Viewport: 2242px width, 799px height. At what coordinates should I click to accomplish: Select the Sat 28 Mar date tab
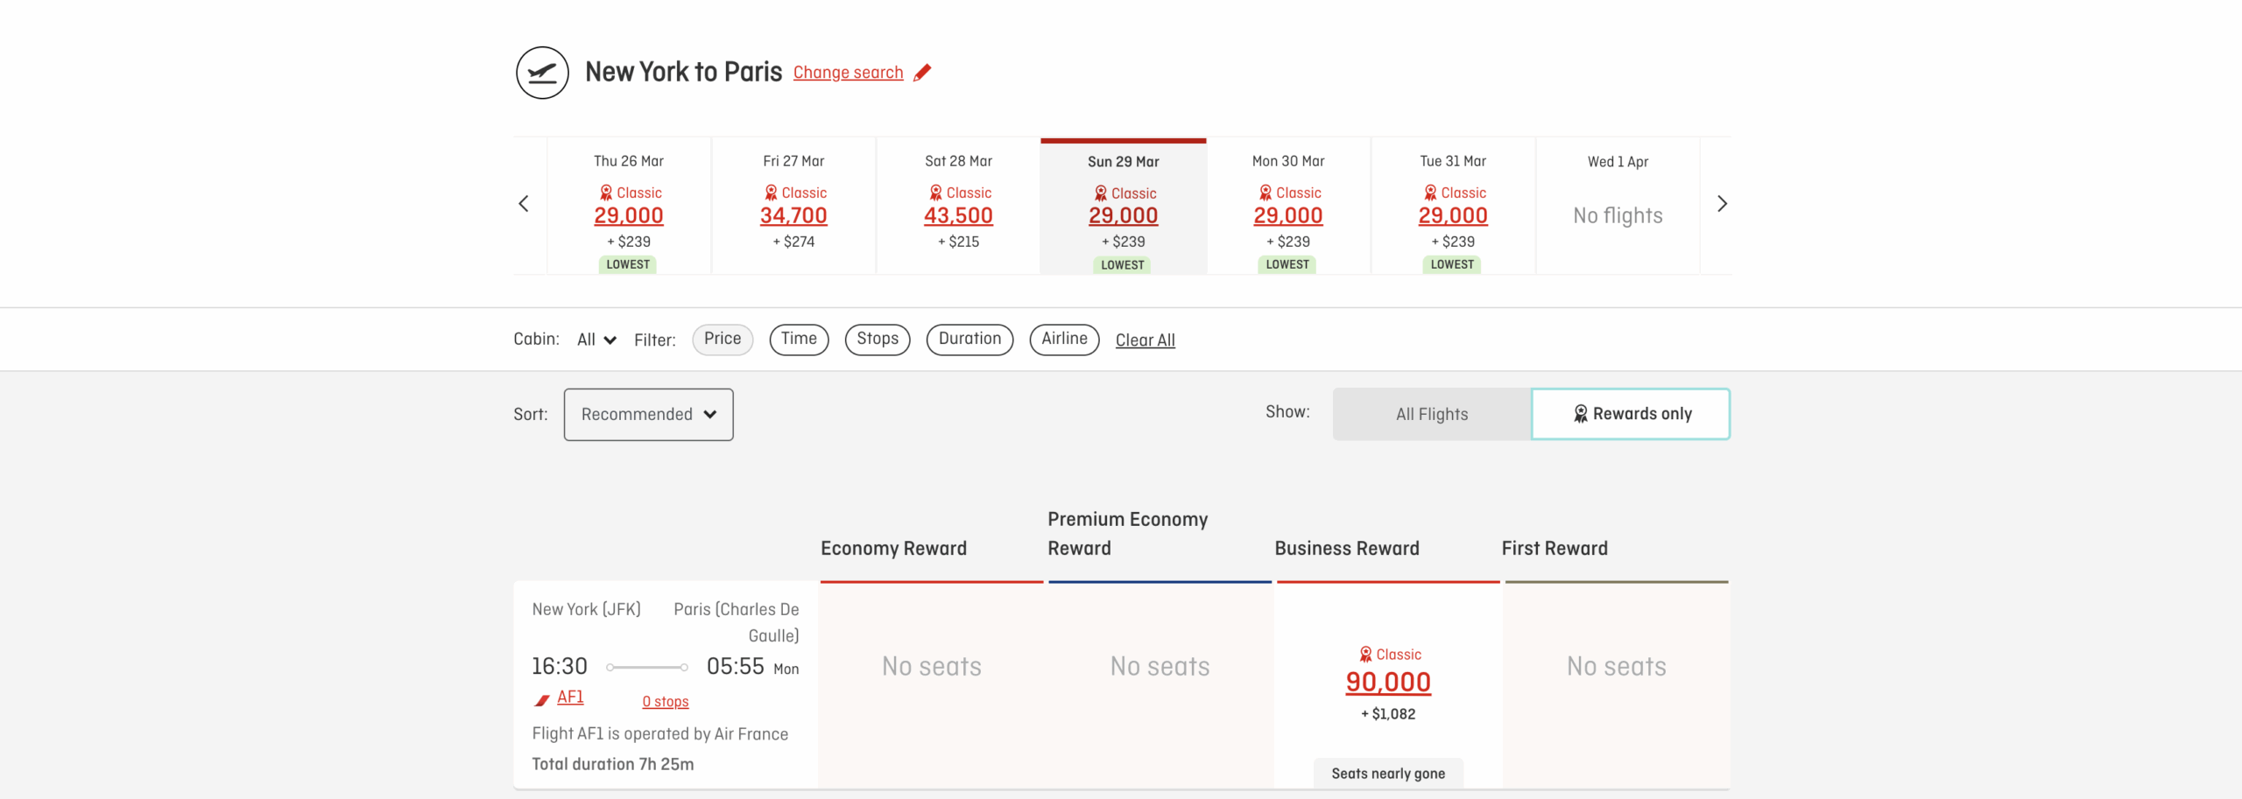pos(958,206)
